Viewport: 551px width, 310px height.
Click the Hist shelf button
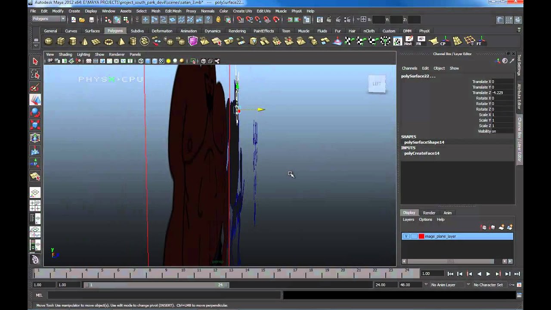(x=408, y=41)
